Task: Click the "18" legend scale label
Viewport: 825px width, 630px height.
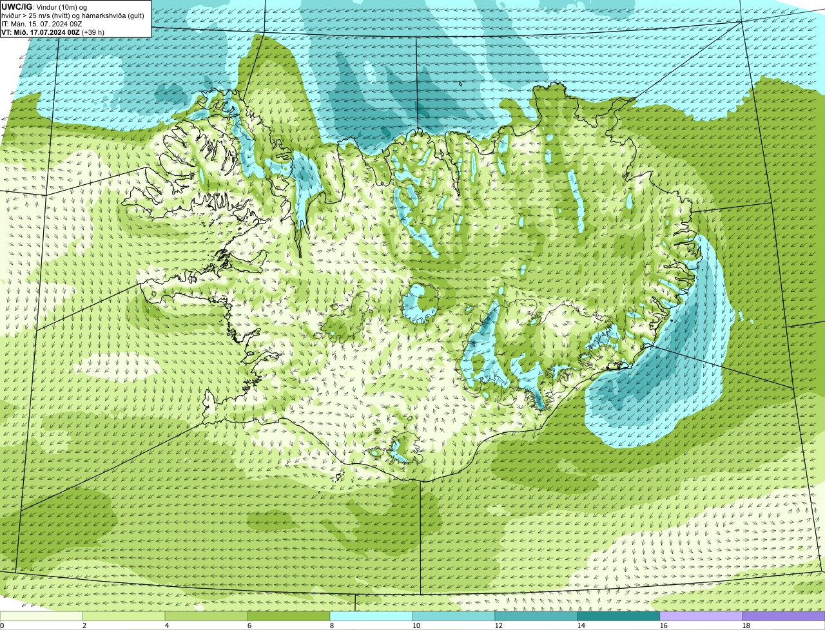Action: pyautogui.click(x=746, y=625)
